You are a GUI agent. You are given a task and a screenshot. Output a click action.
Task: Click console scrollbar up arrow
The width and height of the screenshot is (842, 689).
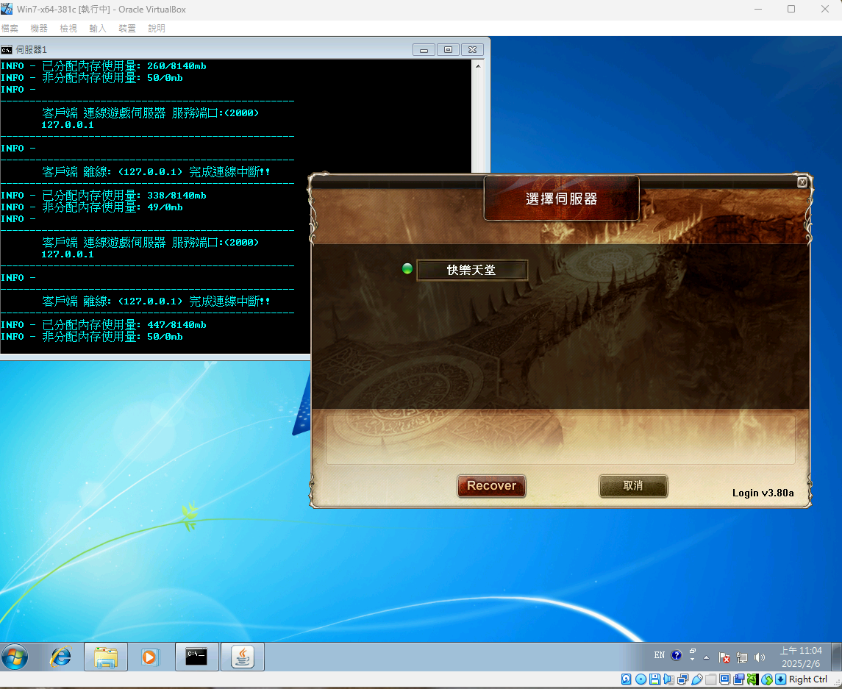point(478,66)
